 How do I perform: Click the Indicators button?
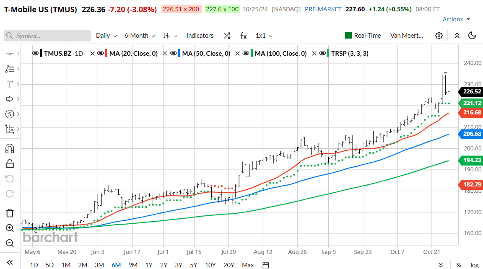click(200, 36)
